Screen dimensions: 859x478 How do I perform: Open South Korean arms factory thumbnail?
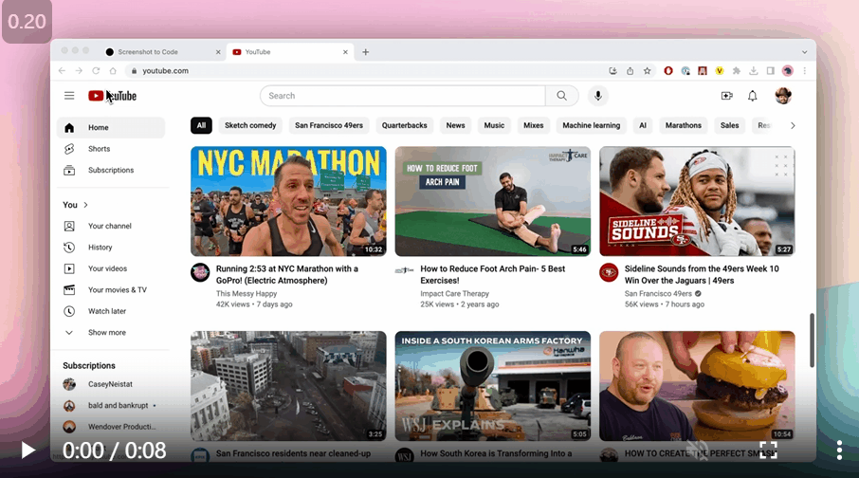492,386
